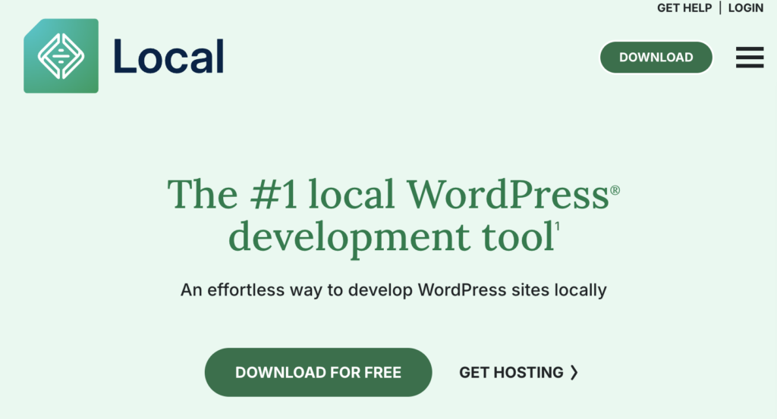Click the DOWNLOAD FOR FREE button
This screenshot has height=419, width=777.
click(x=318, y=372)
